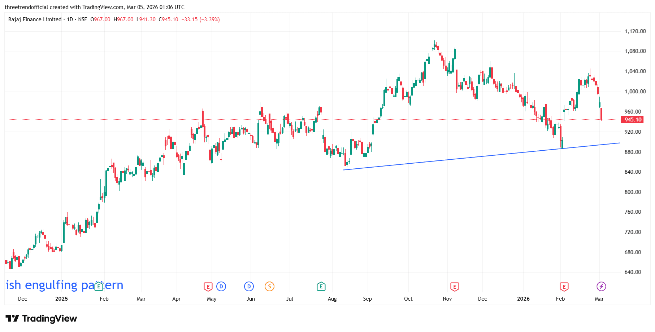
Task: Click the red earnings marker near Nov
Action: 455,287
